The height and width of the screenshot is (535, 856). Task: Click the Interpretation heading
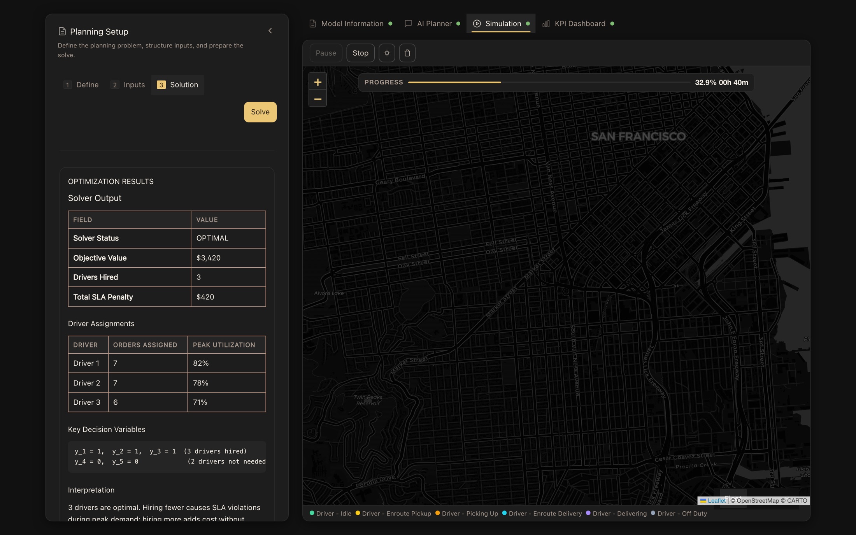[x=91, y=490]
